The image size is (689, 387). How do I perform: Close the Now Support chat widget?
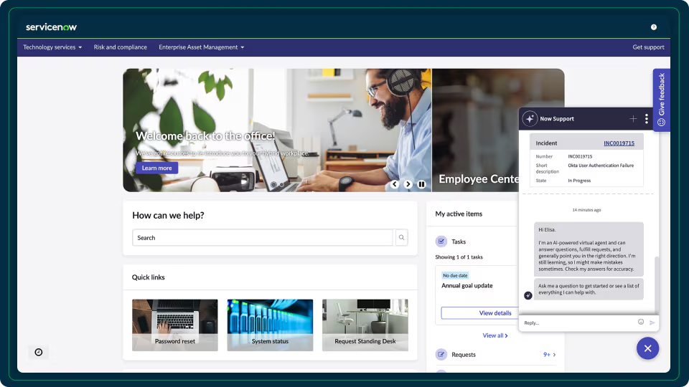(x=647, y=348)
